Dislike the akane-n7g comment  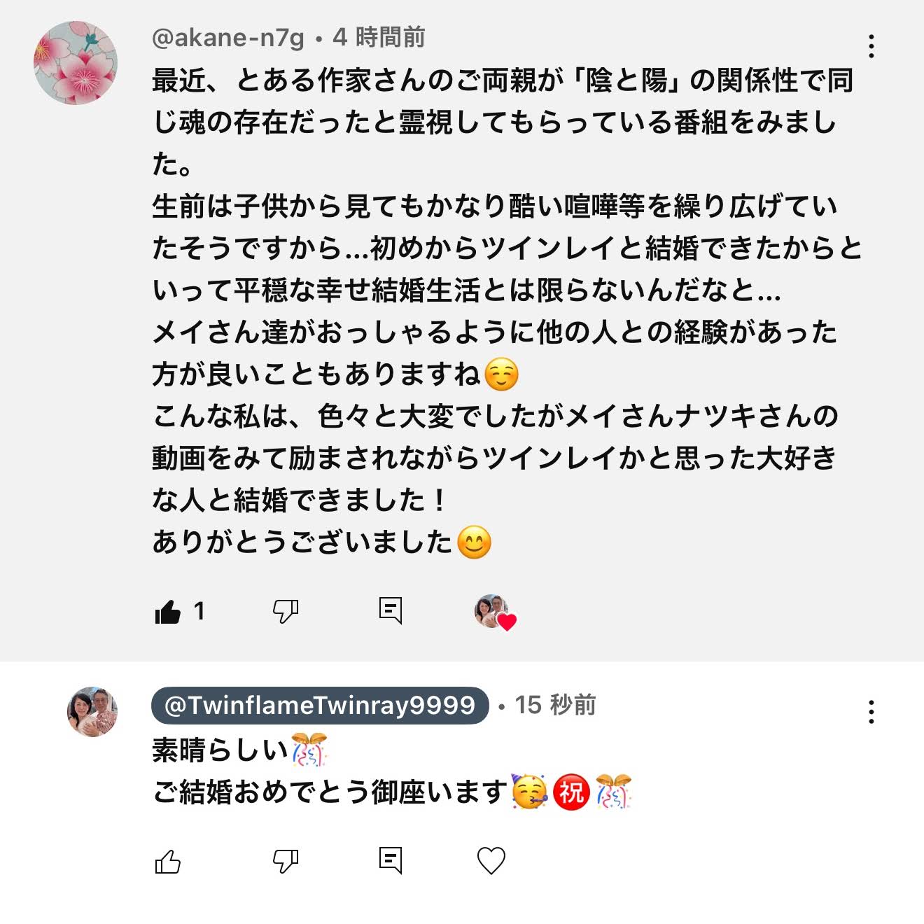click(x=286, y=612)
